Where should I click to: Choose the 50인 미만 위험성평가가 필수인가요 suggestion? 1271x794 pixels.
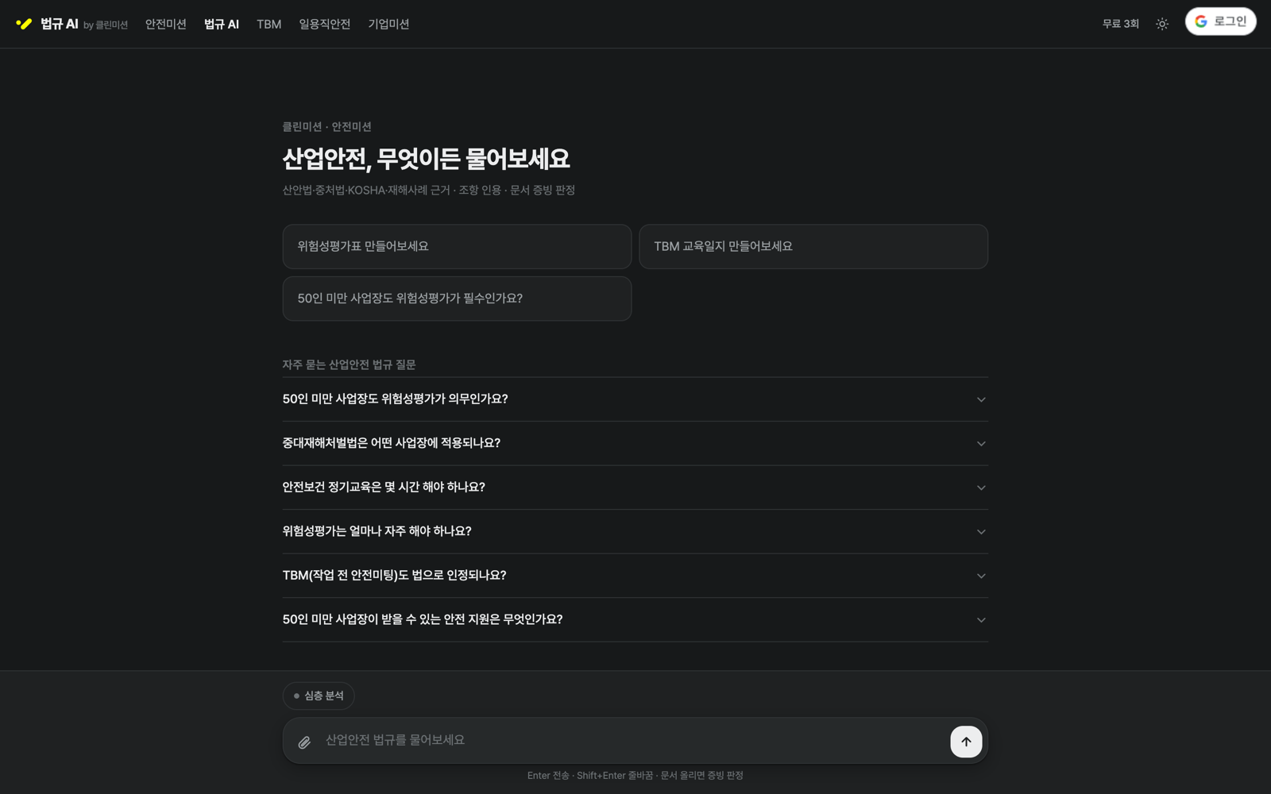[x=457, y=299]
